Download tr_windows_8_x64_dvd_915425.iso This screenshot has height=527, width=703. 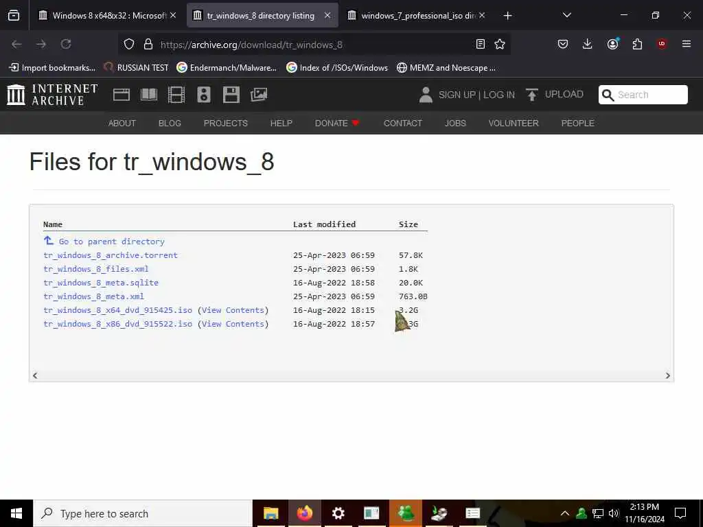[117, 310]
